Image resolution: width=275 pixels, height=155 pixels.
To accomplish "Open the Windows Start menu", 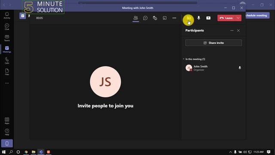I will 4,152.
